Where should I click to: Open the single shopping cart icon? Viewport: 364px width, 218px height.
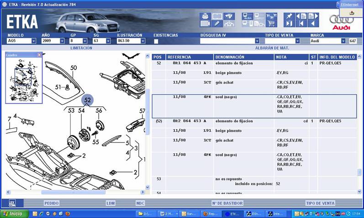[271, 23]
